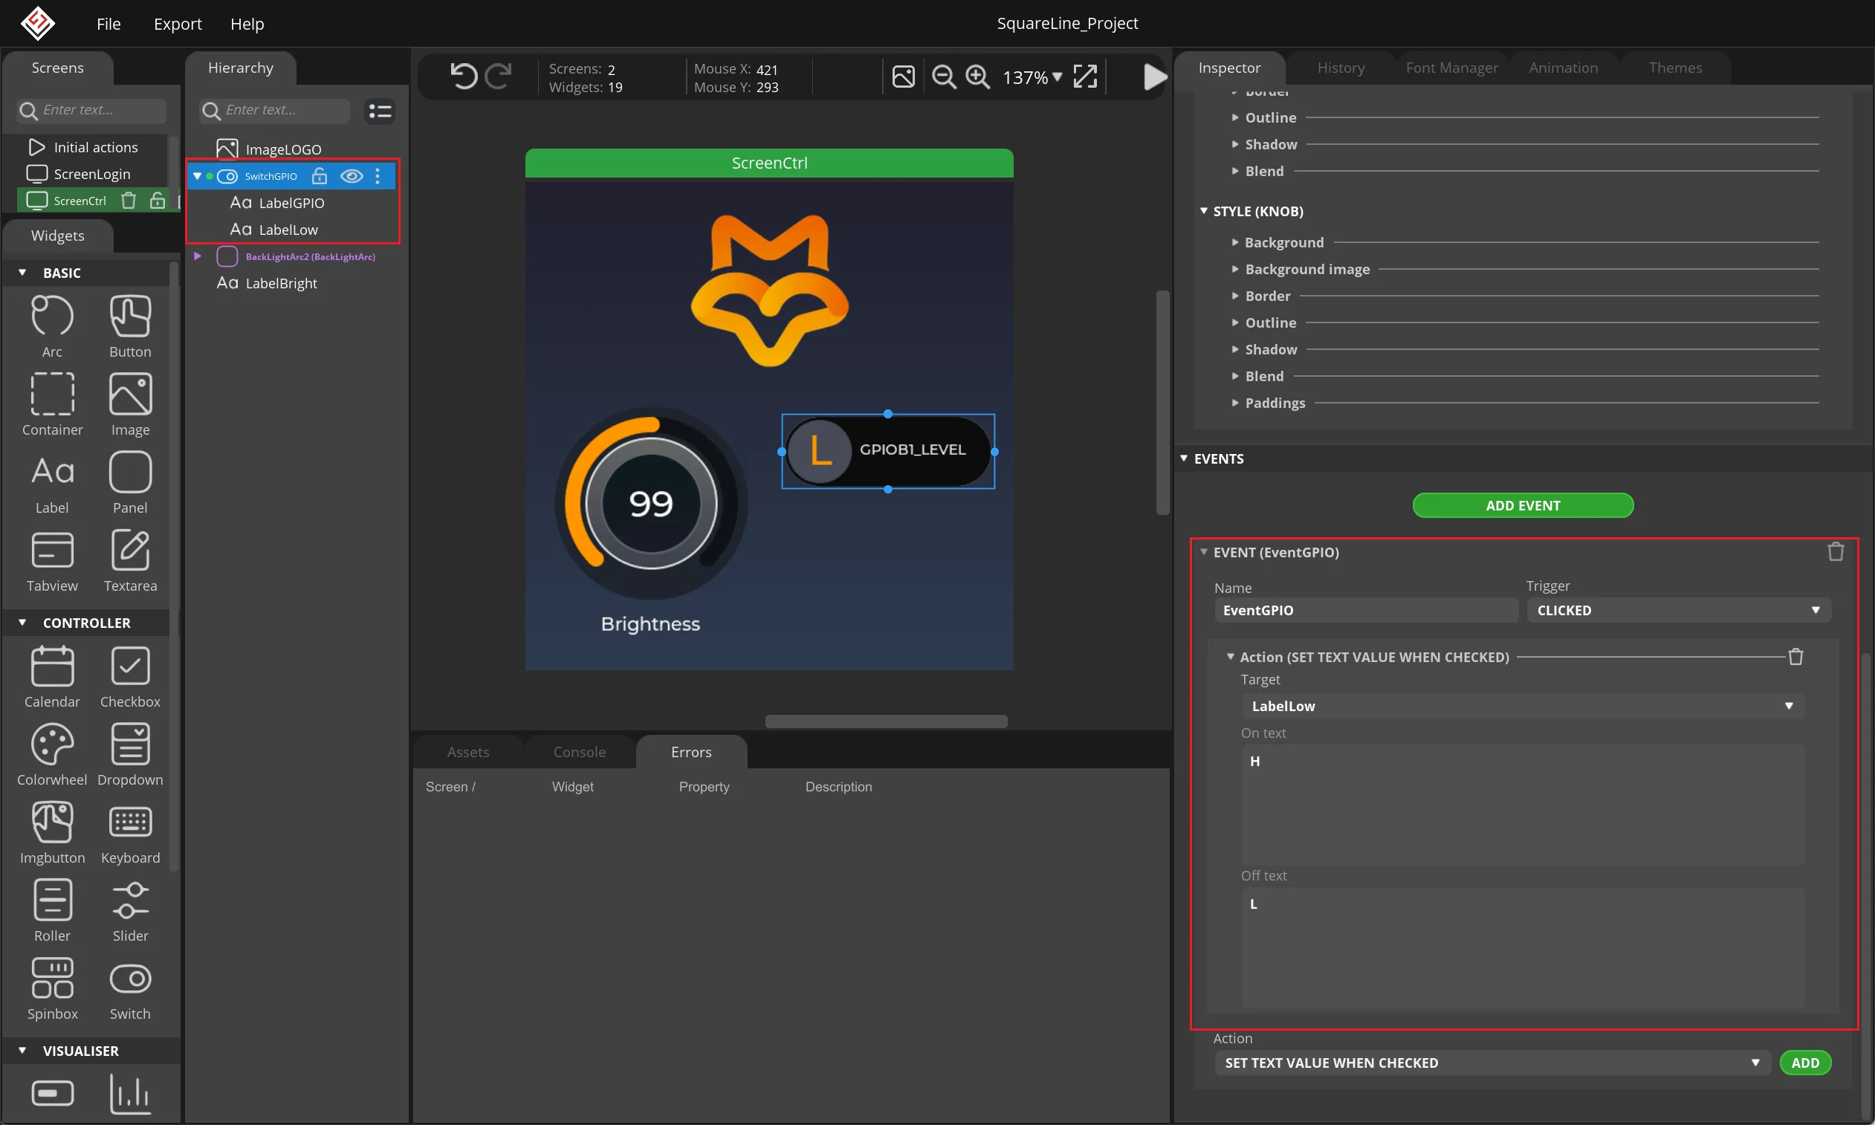Screen dimensions: 1875x1125
Task: Open the Target LabelLow dropdown
Action: (x=1523, y=706)
